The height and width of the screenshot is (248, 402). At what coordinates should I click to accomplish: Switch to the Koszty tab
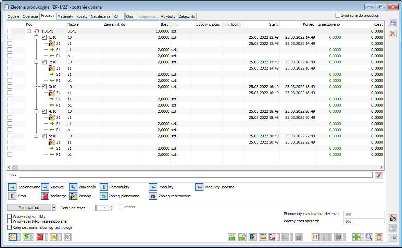[82, 16]
